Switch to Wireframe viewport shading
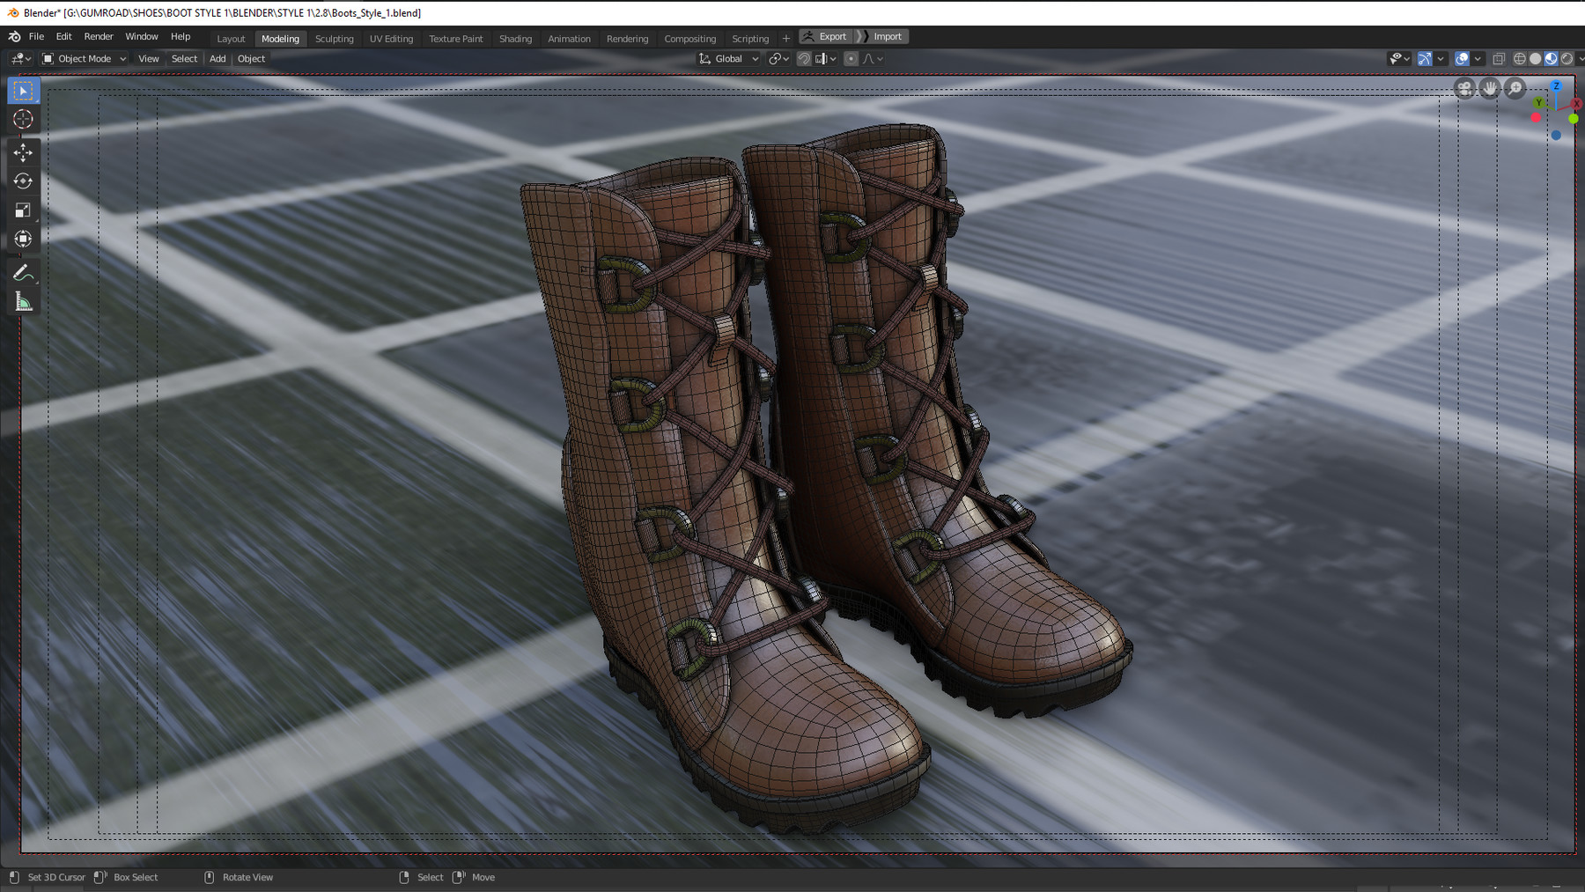Viewport: 1585px width, 892px height. point(1519,59)
